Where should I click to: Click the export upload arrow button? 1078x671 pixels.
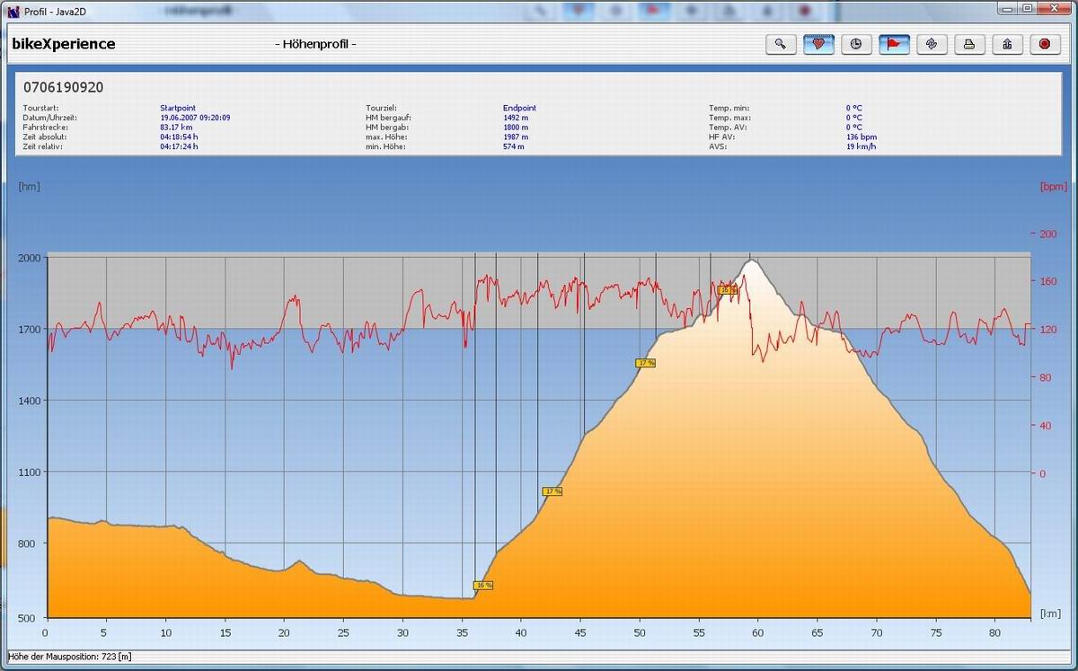tap(1007, 44)
